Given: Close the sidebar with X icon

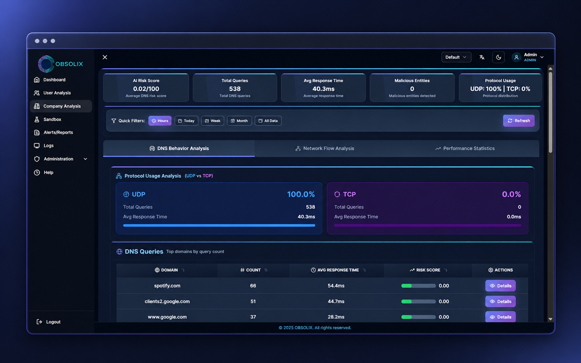Looking at the screenshot, I should coord(105,57).
